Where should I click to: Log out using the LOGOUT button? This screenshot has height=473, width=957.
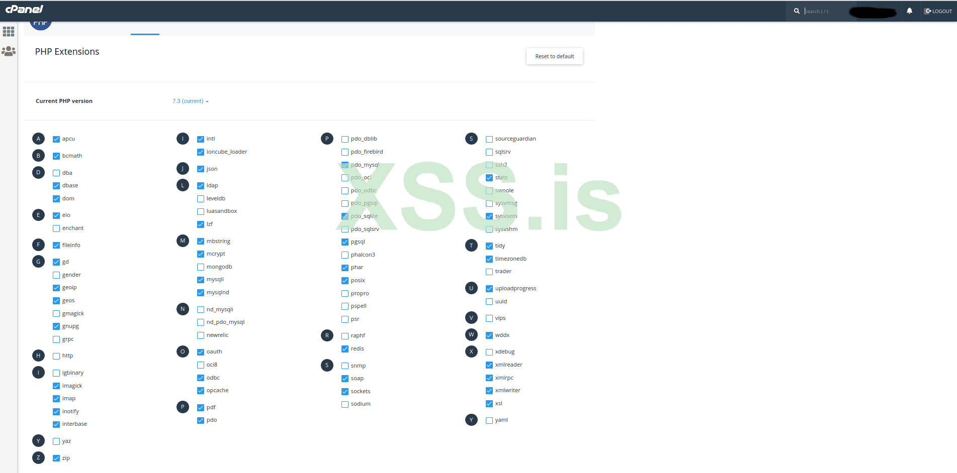point(938,11)
